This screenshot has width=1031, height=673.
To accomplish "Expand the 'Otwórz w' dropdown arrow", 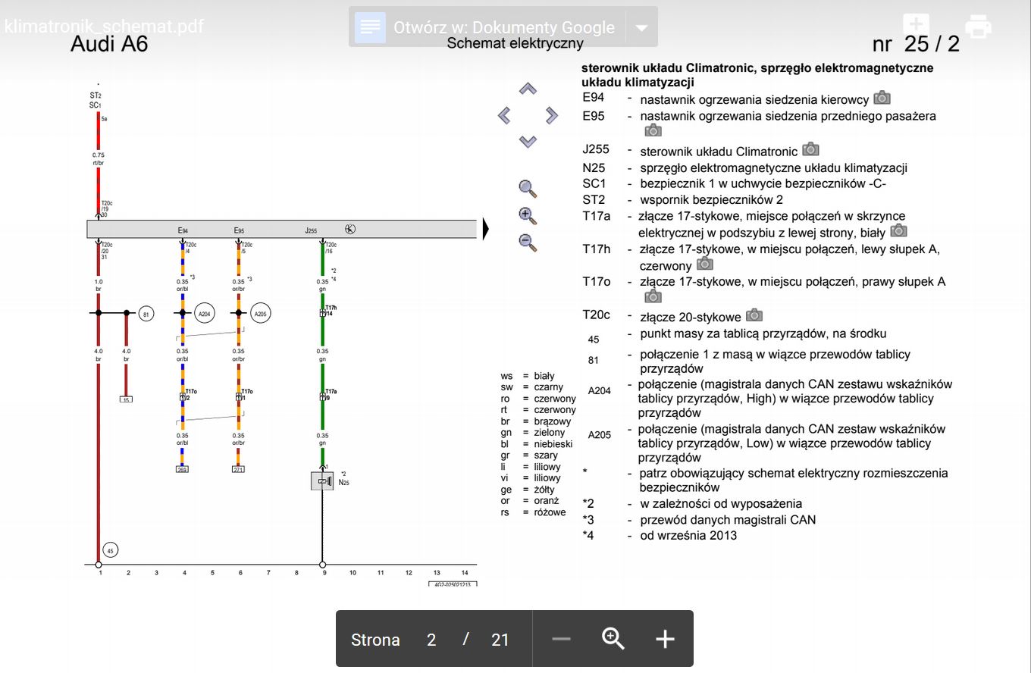I will pyautogui.click(x=641, y=27).
